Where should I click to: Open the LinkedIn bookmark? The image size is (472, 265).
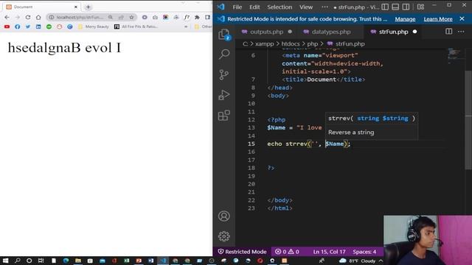click(38, 26)
